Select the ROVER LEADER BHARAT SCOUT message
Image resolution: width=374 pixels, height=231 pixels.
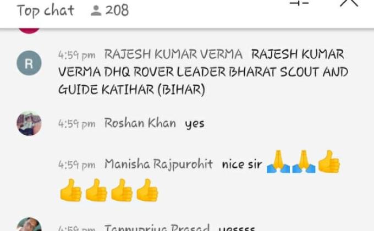[x=203, y=72]
